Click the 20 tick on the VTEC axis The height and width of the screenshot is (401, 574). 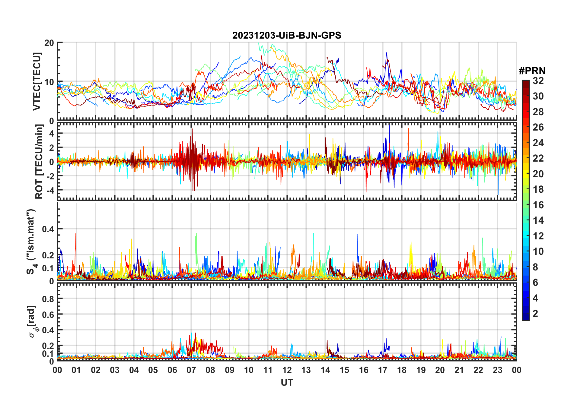pyautogui.click(x=49, y=43)
